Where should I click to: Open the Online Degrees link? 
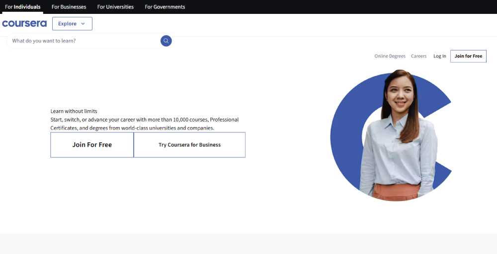[x=390, y=56]
